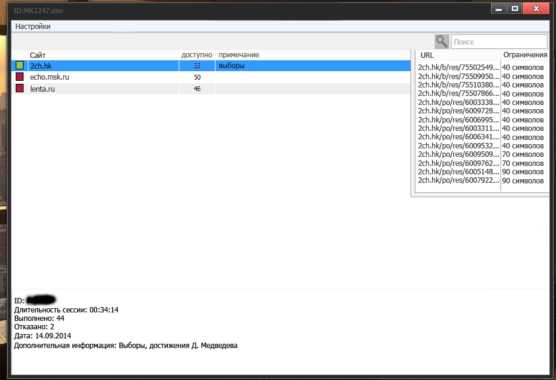
Task: Focus the Поиск search field
Action: [499, 42]
